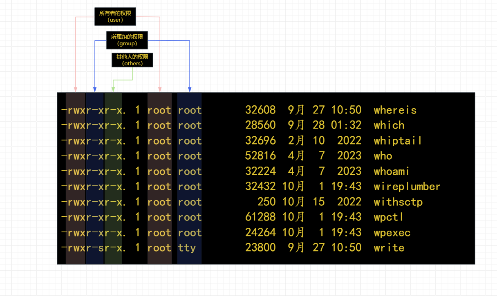Viewport: 497px width, 296px height.
Task: Click the whoami filename
Action: 392,171
